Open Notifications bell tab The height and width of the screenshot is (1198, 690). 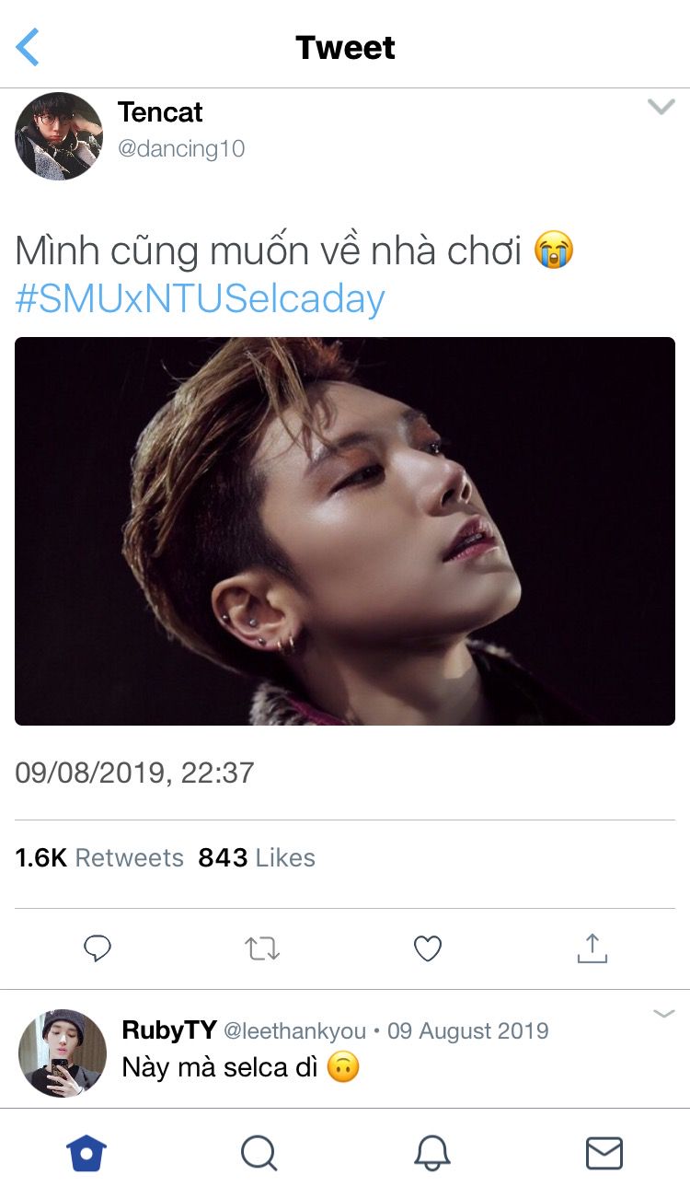[x=431, y=1153]
